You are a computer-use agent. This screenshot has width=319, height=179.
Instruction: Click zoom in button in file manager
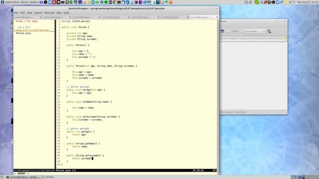pyautogui.click(x=241, y=31)
